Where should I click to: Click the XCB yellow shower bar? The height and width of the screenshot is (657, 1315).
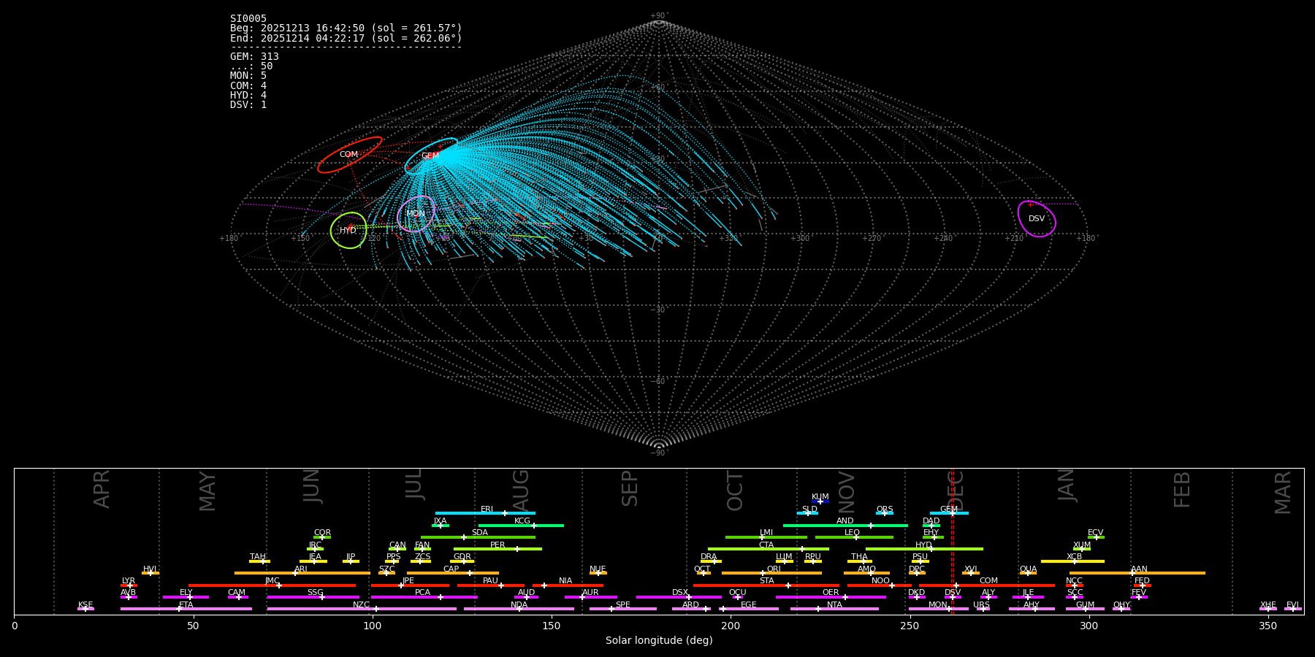tap(1072, 561)
